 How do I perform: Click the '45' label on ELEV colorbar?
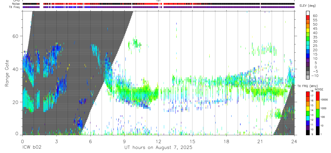315,29
